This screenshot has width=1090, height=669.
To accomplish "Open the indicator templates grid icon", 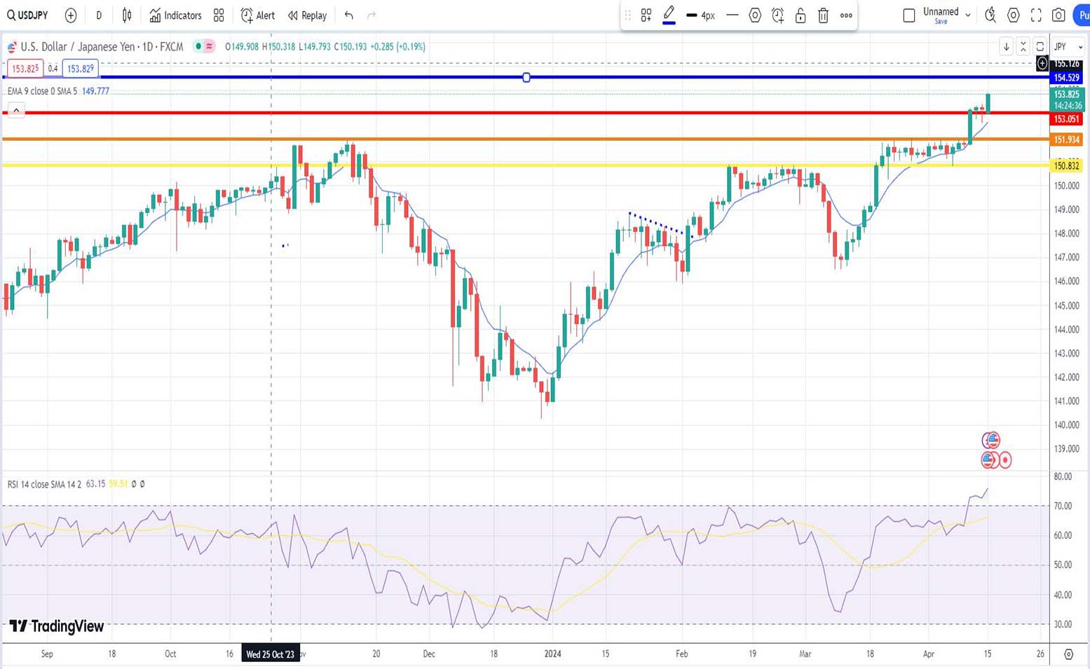I will tap(219, 15).
